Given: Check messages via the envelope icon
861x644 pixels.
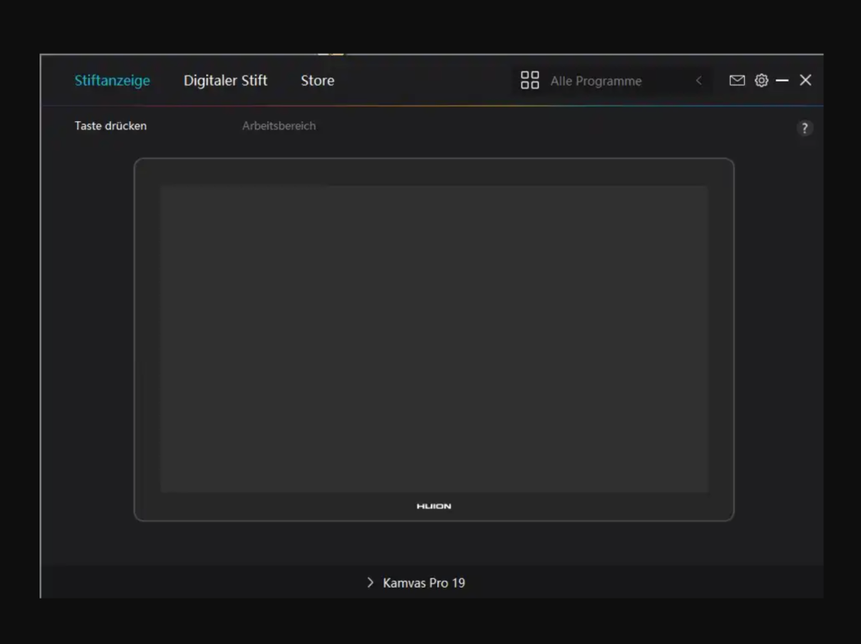Looking at the screenshot, I should pyautogui.click(x=737, y=80).
